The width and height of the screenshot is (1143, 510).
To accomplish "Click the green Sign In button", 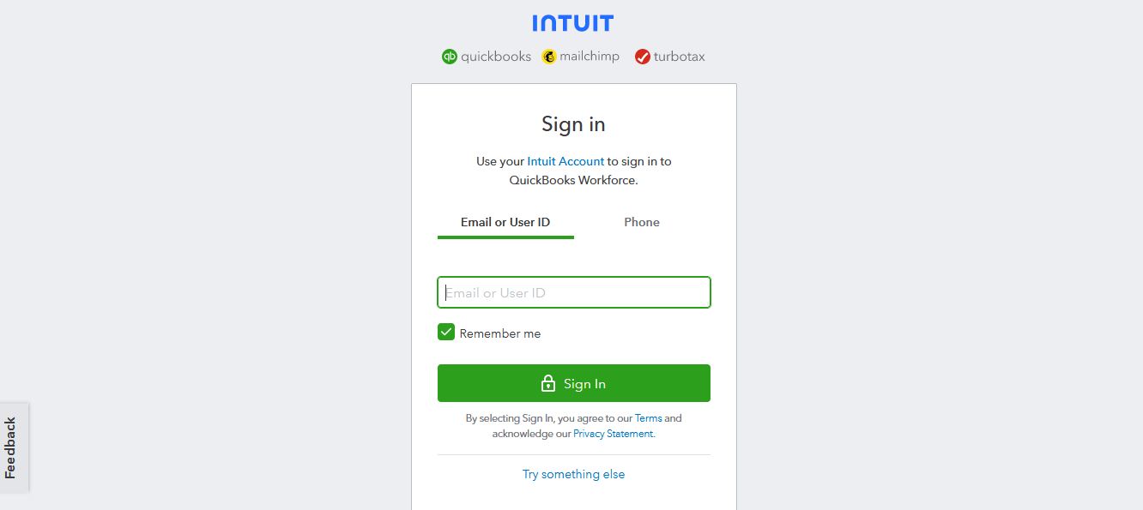I will pos(574,383).
